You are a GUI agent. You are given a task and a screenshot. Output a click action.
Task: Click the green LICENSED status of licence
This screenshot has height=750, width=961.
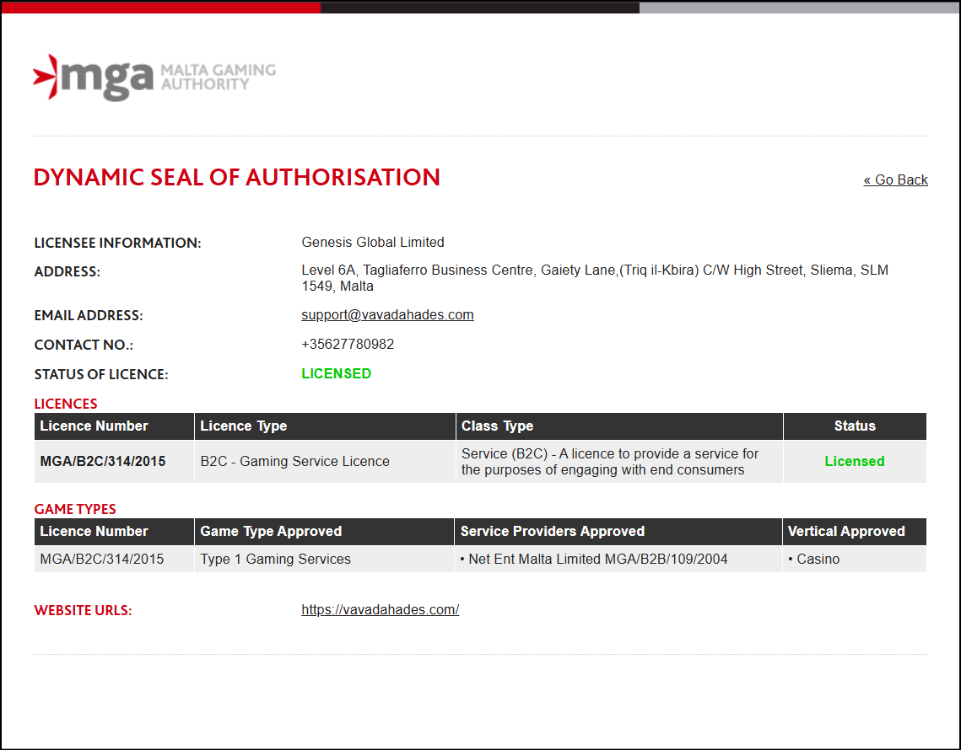(336, 374)
